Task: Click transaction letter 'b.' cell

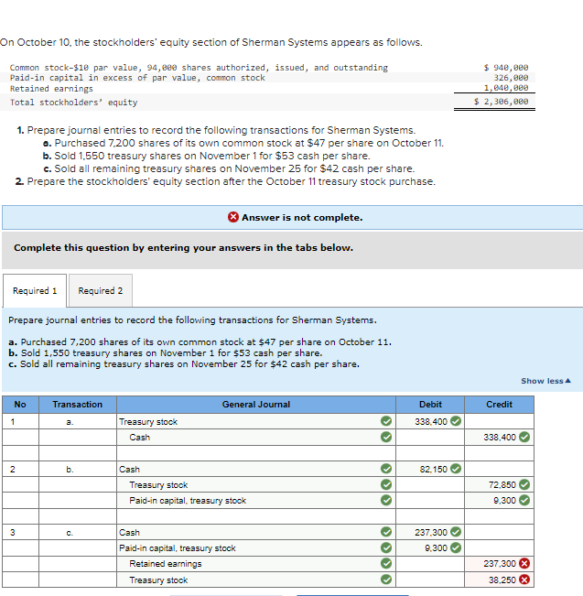Action: [x=78, y=469]
